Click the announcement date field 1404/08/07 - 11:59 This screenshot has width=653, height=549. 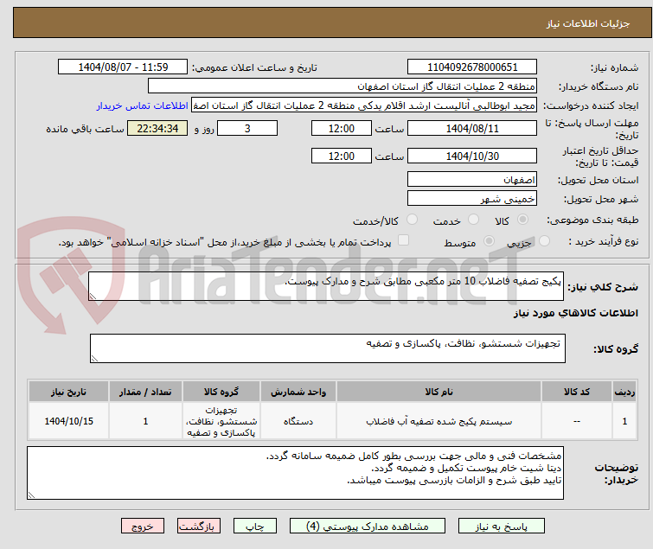click(123, 67)
